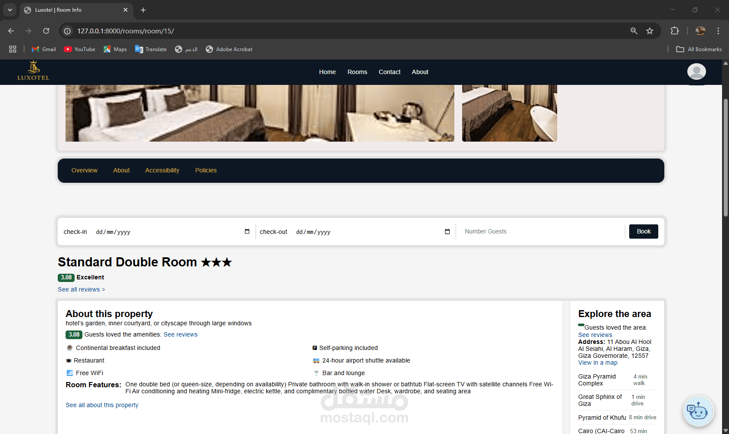Click Giza Pyramid Complex entry
The height and width of the screenshot is (434, 729).
[x=617, y=380]
